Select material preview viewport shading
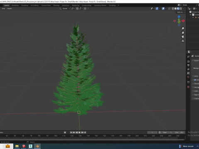 point(178,9)
